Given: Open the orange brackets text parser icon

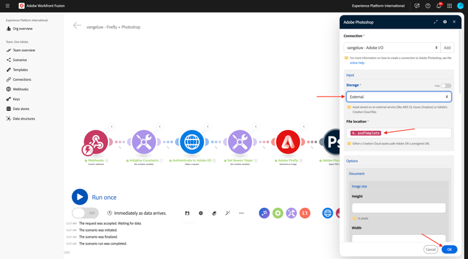Looking at the screenshot, I should (x=305, y=213).
